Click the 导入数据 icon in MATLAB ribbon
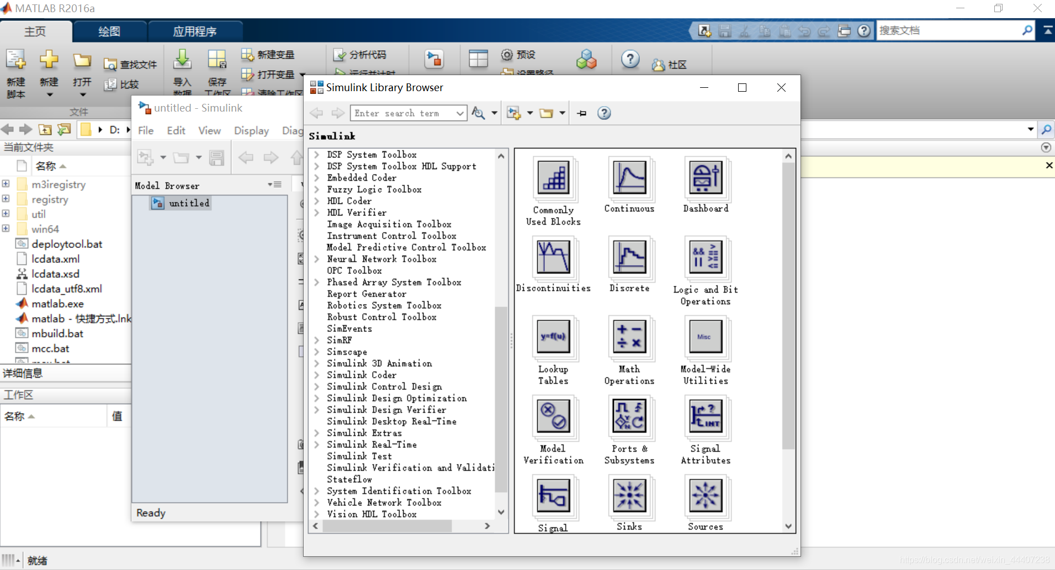This screenshot has height=570, width=1055. [x=183, y=60]
